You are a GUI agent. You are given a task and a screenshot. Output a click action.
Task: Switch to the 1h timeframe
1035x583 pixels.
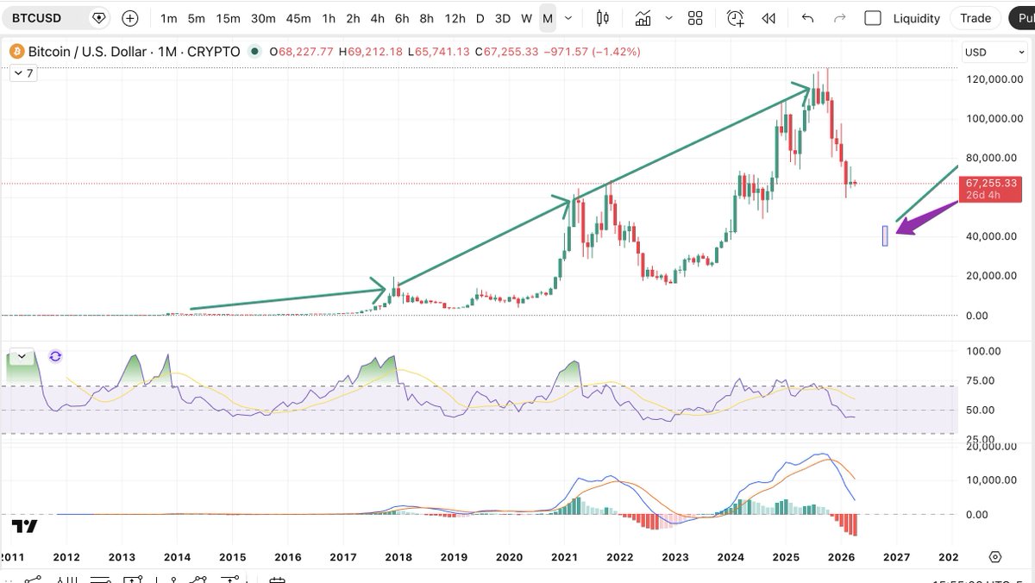tap(329, 18)
